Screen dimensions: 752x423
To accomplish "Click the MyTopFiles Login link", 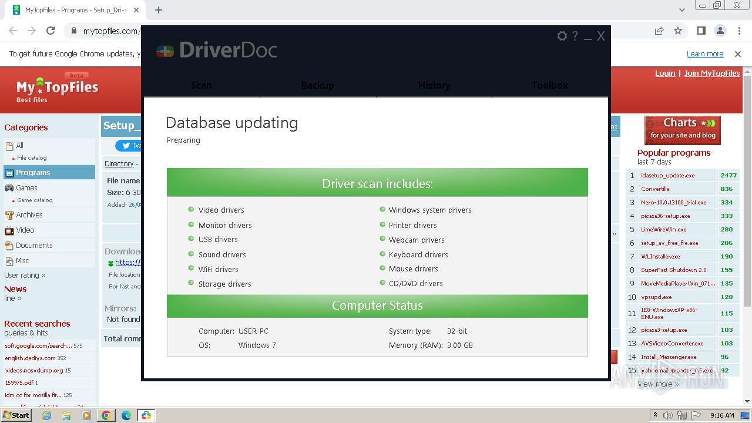I will point(665,73).
